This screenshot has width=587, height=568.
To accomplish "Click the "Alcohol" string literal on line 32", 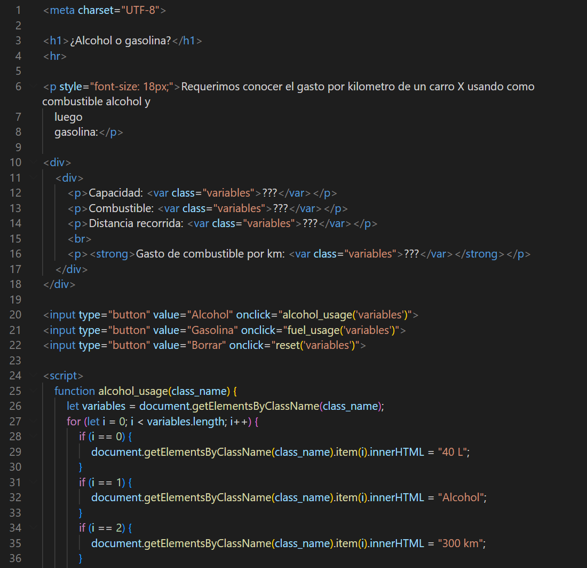I will click(462, 497).
